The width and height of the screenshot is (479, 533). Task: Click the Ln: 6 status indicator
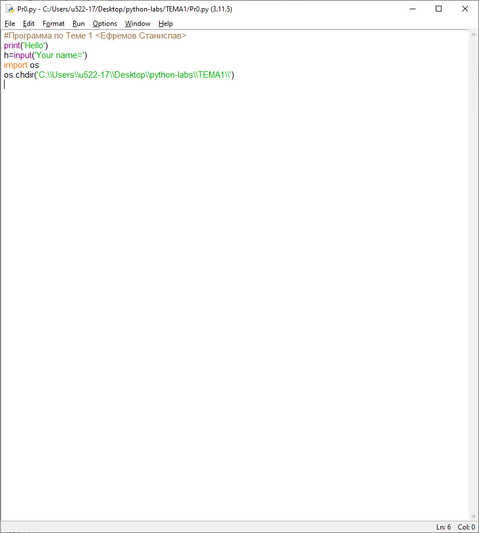point(443,527)
